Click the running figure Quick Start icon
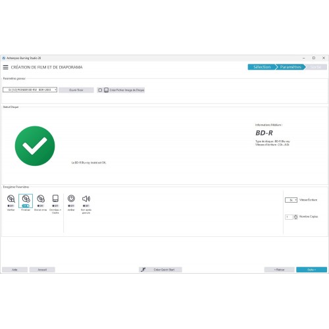This screenshot has width=329, height=329. [143, 270]
